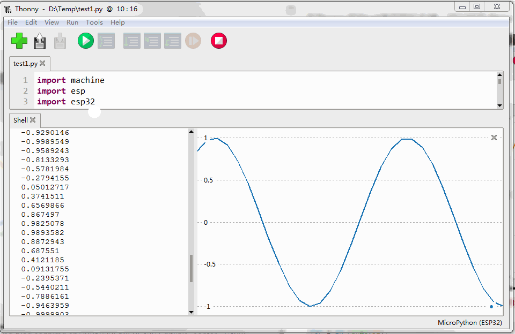The image size is (515, 334).
Task: Click on line 1 'import machine'
Action: [71, 80]
